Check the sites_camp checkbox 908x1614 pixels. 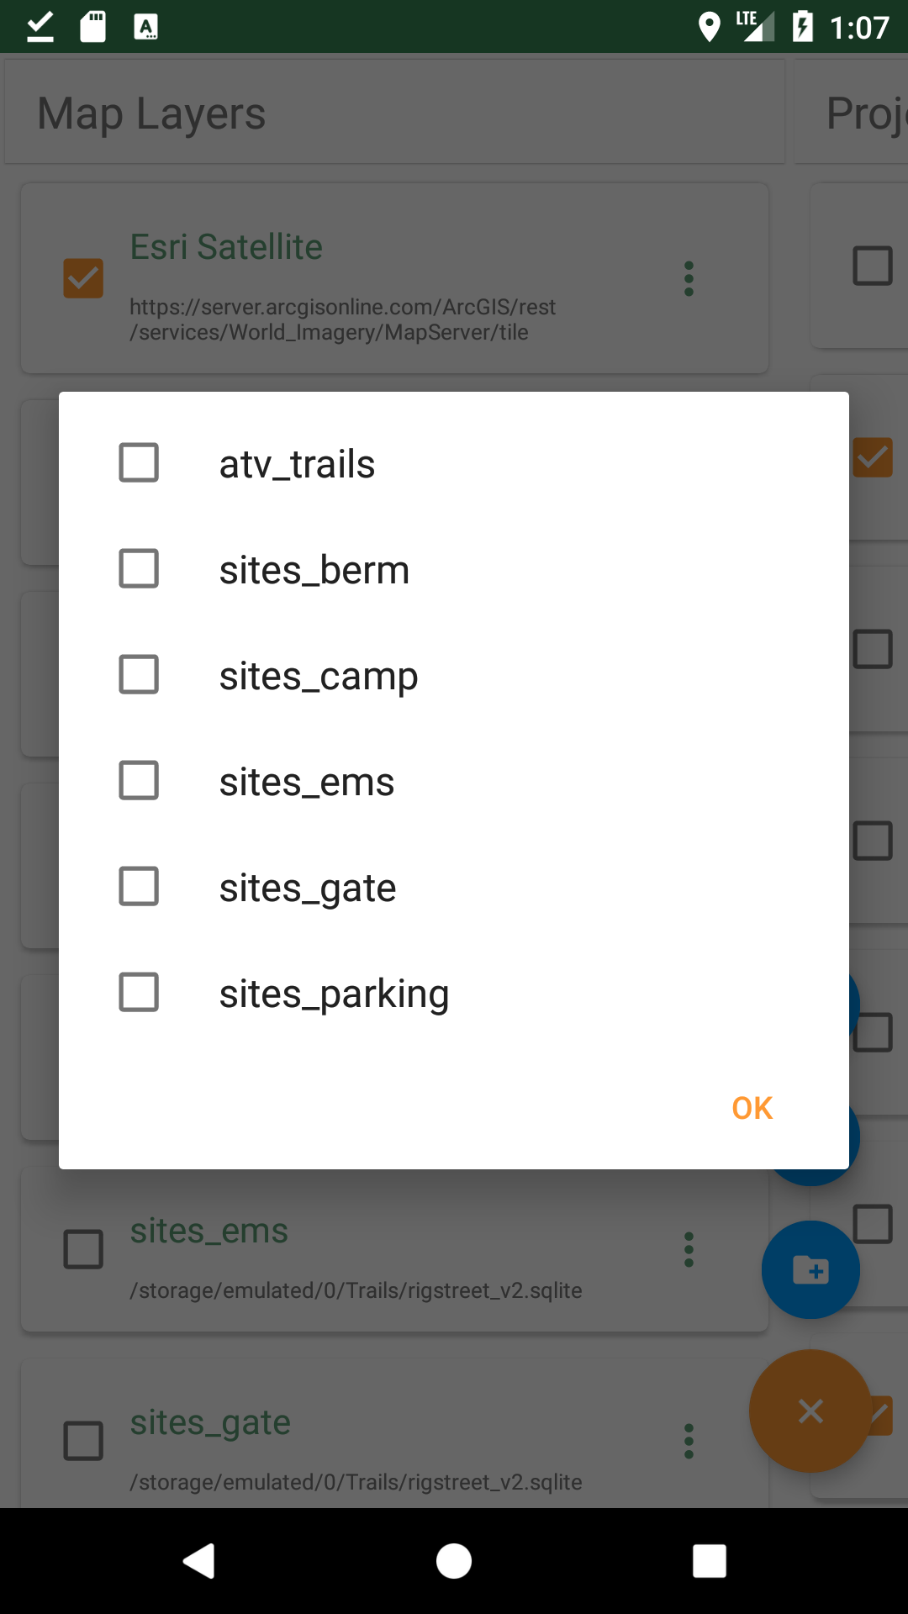[139, 675]
